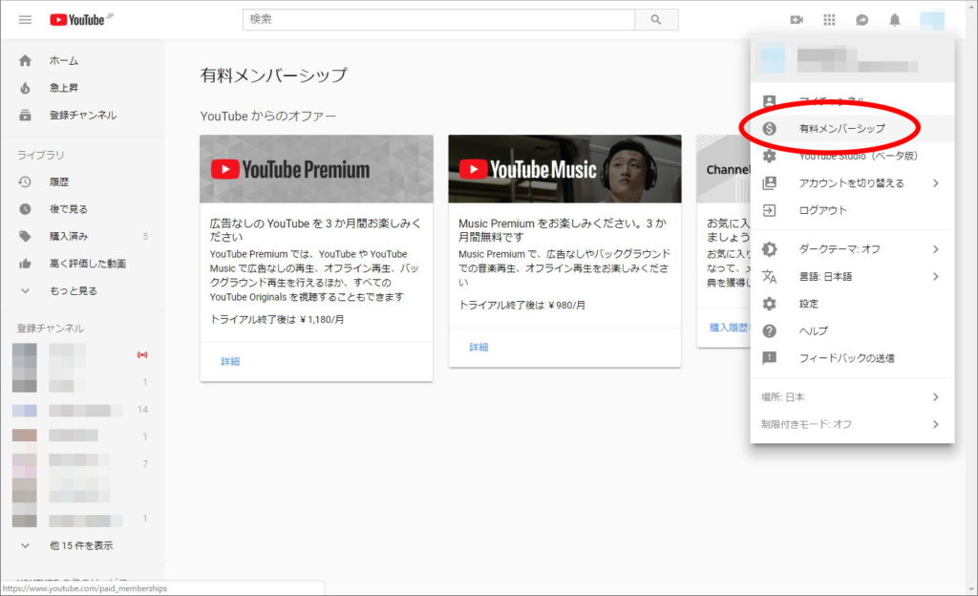
Task: Open 制限付きモード: オフ menu entry
Action: pyautogui.click(x=853, y=424)
